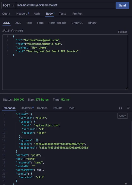
Task: Open the Results tab
Action: pyautogui.click(x=57, y=108)
